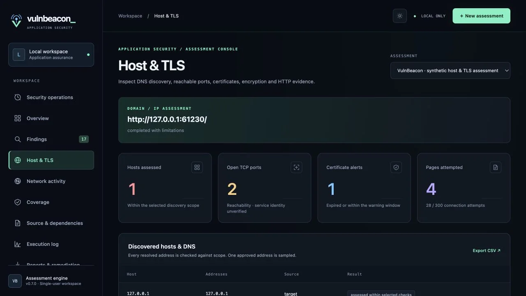Open the Findings section
This screenshot has width=526, height=296.
(51, 139)
